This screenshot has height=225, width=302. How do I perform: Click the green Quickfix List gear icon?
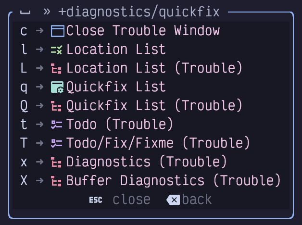[x=57, y=87]
